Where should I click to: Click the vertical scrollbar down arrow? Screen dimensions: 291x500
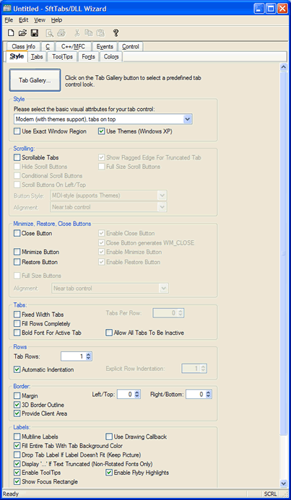coord(283,483)
